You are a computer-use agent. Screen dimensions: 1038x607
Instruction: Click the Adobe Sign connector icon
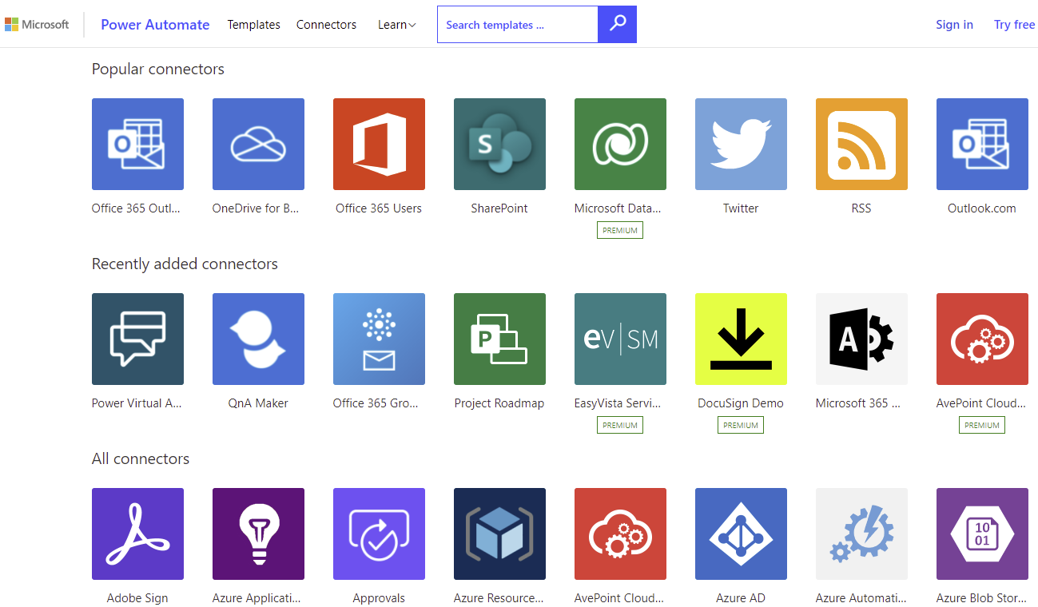point(137,534)
